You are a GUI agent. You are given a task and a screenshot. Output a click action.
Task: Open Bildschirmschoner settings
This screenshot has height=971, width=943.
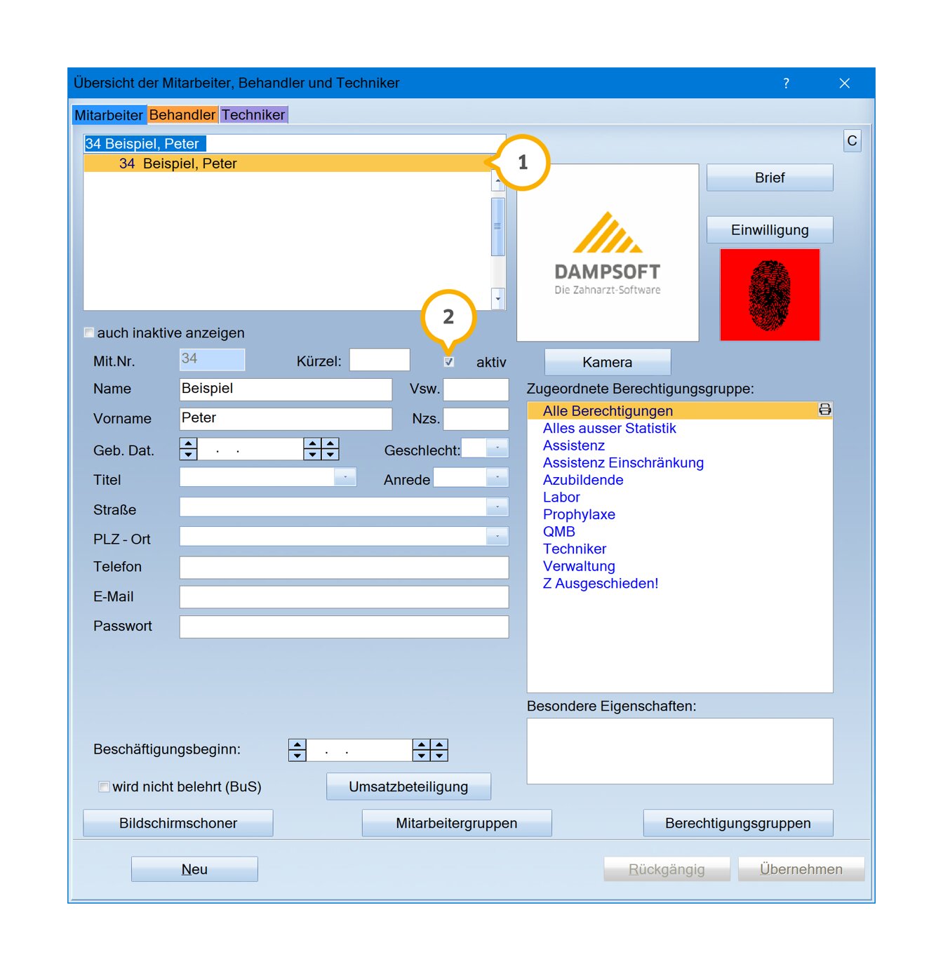(178, 823)
